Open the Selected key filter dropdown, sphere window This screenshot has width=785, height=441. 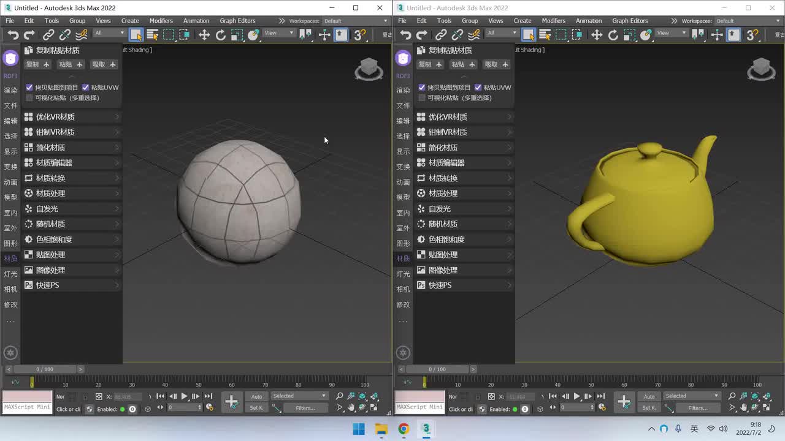(x=299, y=396)
